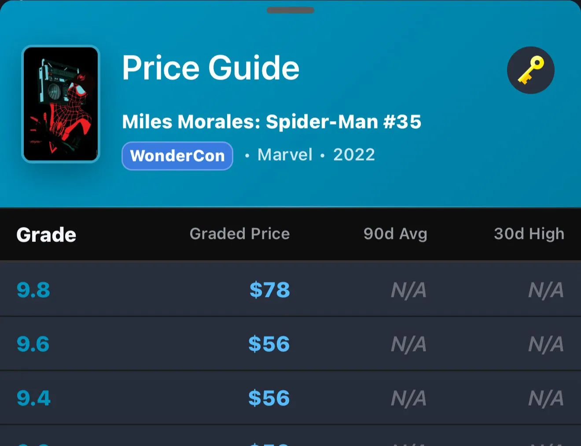
Task: Select the WonderCon variant tag
Action: tap(177, 156)
